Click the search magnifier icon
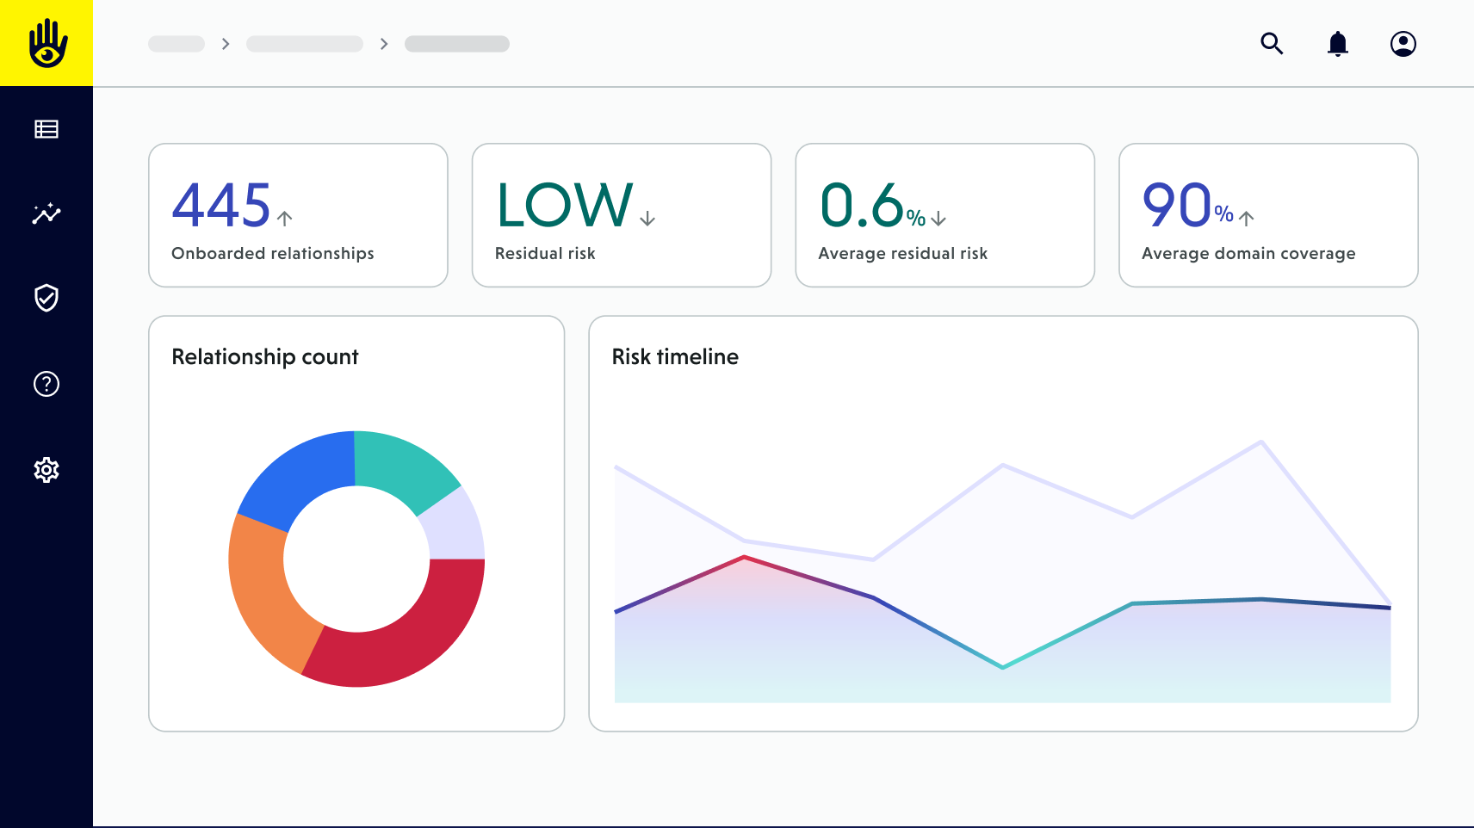The image size is (1474, 828). pyautogui.click(x=1272, y=44)
